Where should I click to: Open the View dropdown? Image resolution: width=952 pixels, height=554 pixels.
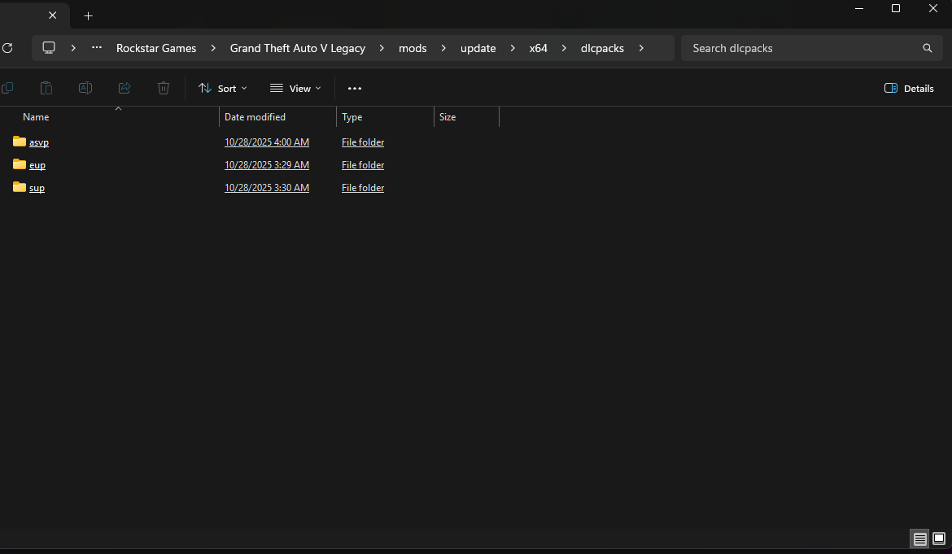[x=295, y=89]
